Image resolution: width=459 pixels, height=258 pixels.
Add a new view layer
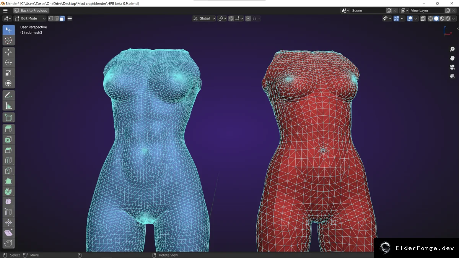tap(448, 10)
